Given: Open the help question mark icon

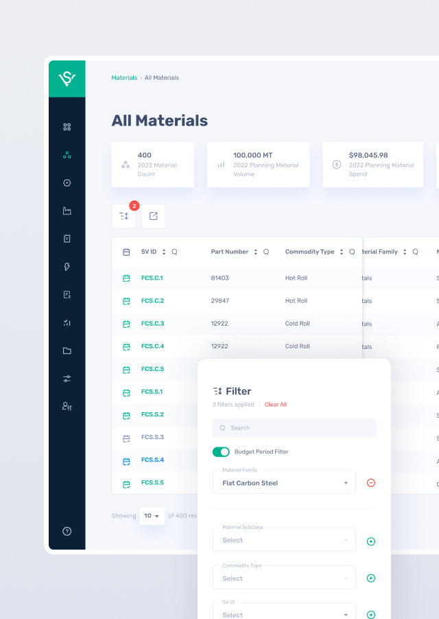Looking at the screenshot, I should pos(67,531).
